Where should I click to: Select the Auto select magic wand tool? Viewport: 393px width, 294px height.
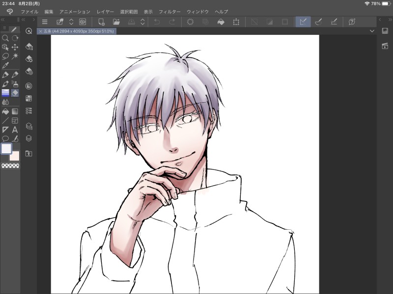tap(15, 56)
